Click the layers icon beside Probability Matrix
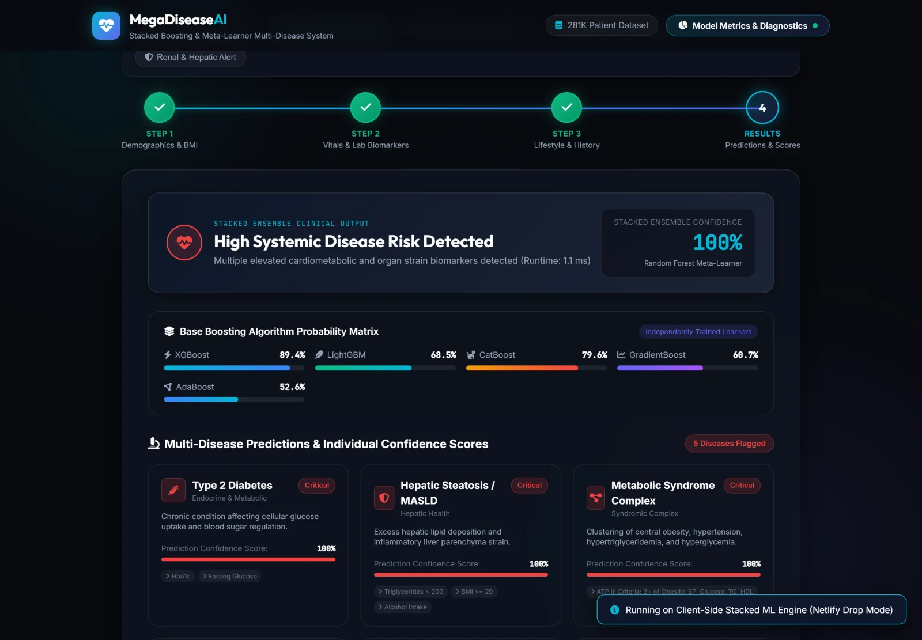 click(x=169, y=331)
